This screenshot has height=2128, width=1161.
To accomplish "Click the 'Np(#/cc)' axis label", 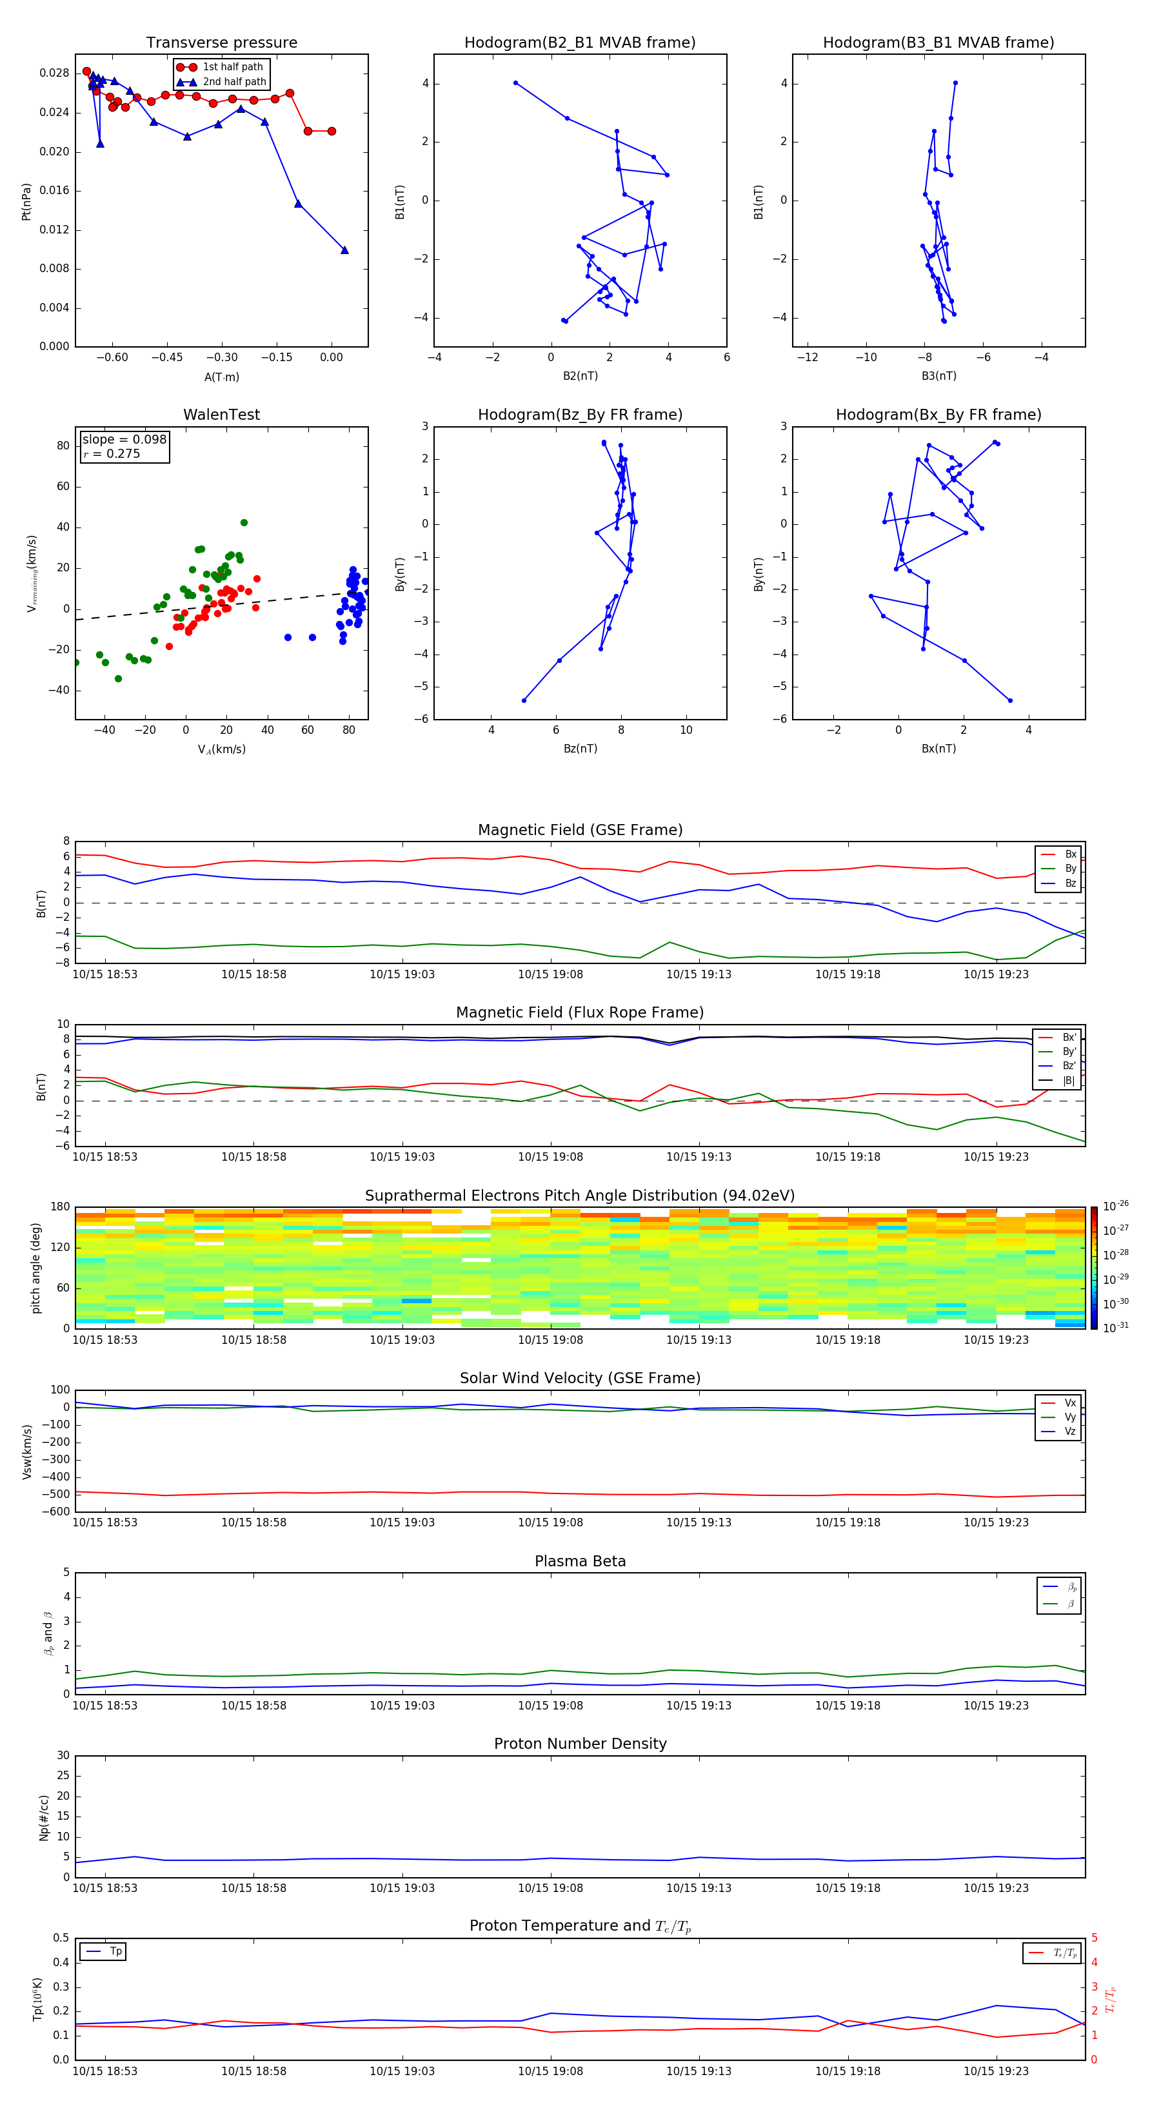I will click(x=44, y=1817).
